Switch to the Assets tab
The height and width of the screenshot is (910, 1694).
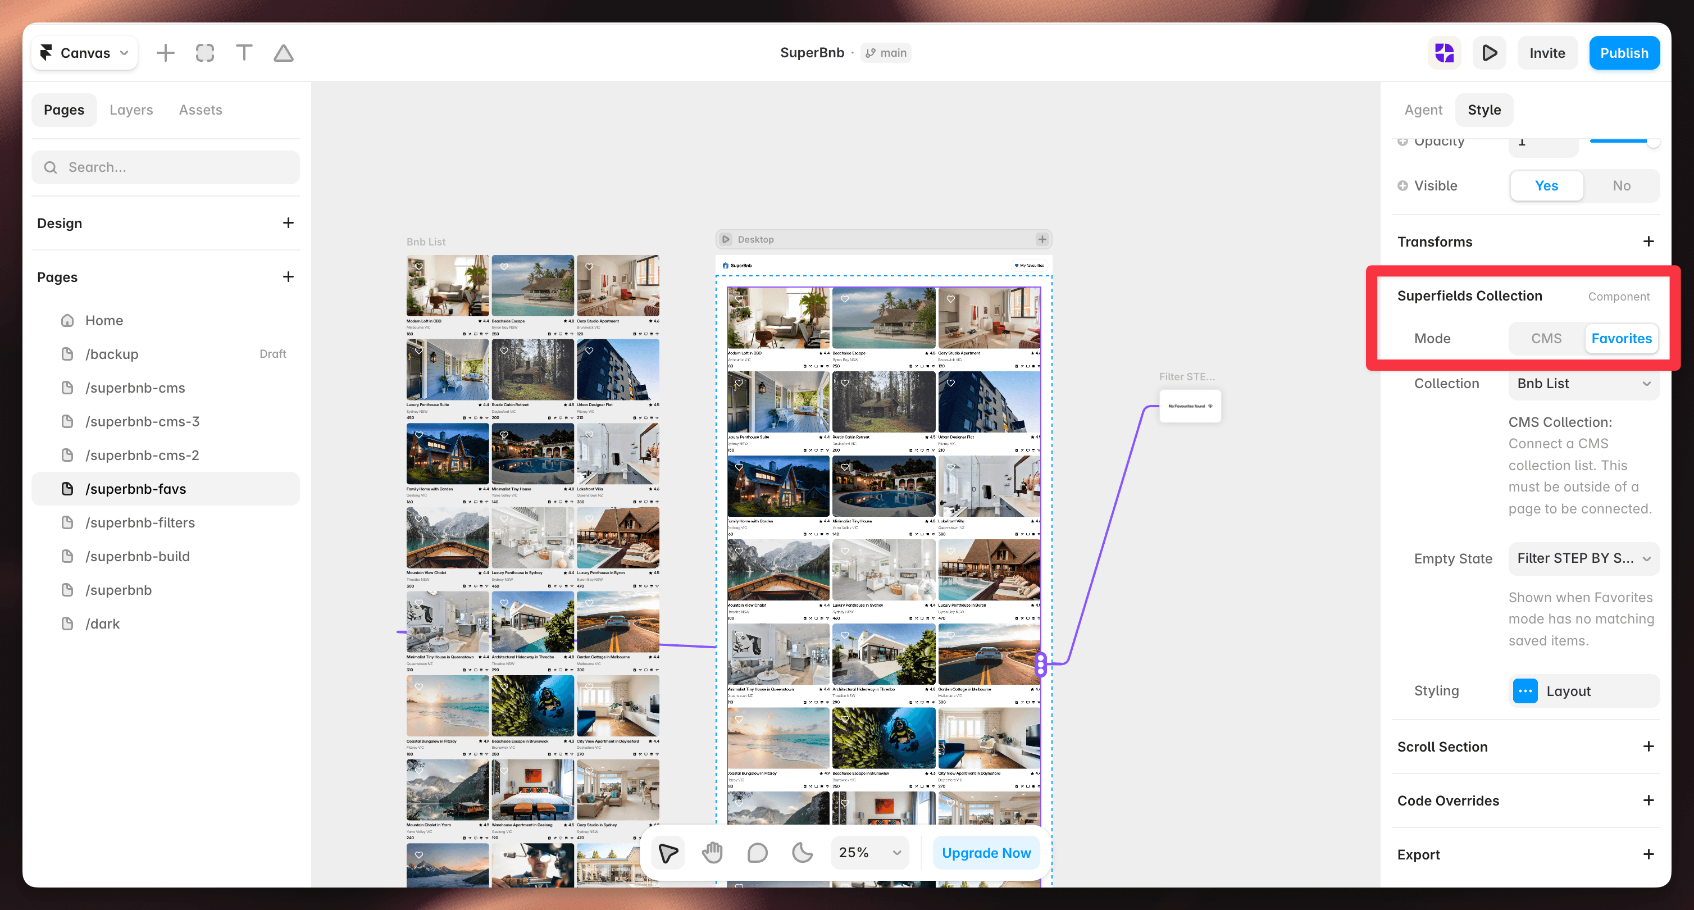201,110
